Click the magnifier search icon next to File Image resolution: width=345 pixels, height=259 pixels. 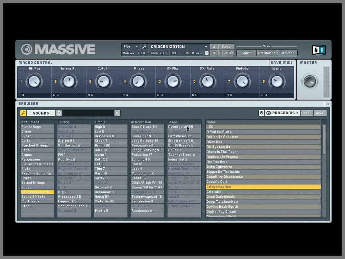tap(144, 47)
